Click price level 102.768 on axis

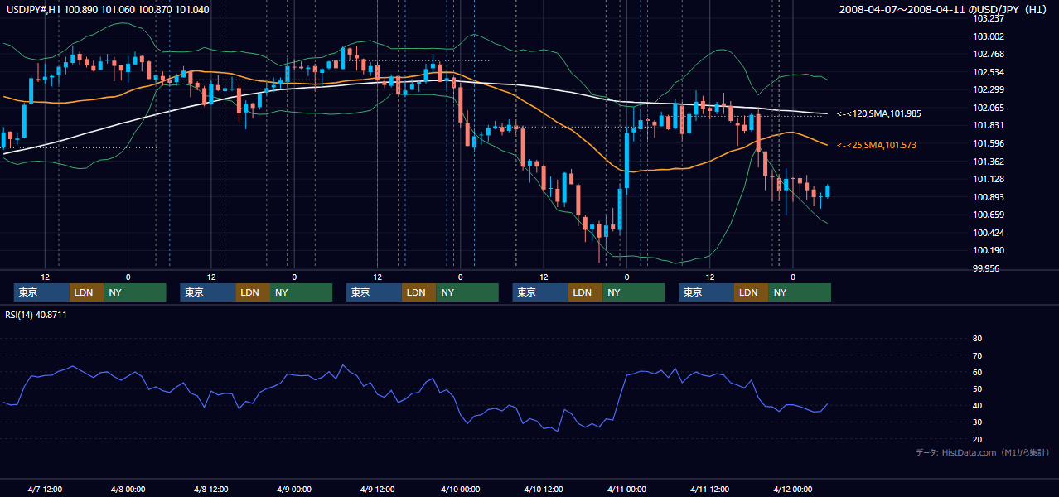point(988,54)
